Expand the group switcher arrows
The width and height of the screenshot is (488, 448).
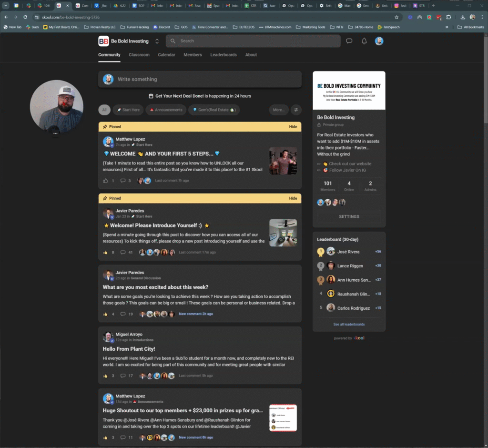tap(157, 41)
